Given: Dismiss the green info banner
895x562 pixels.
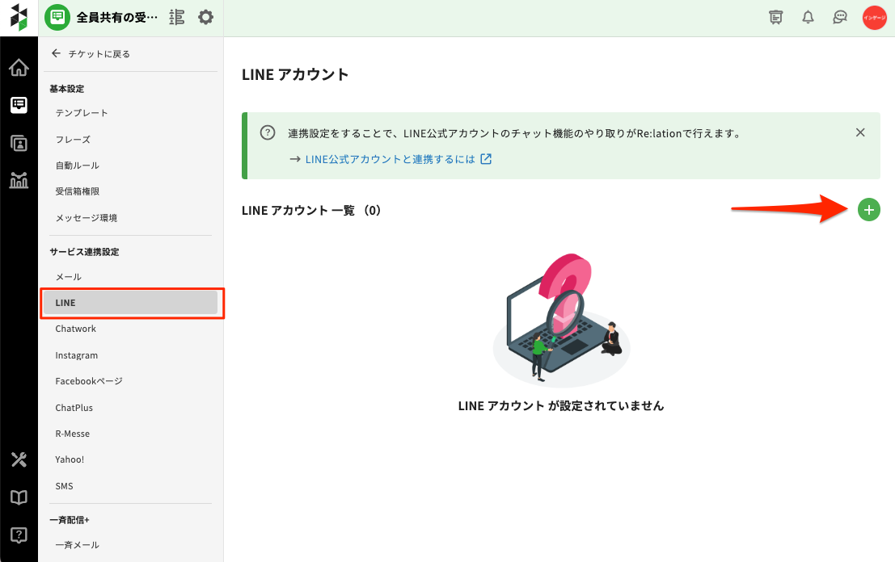Looking at the screenshot, I should [860, 132].
